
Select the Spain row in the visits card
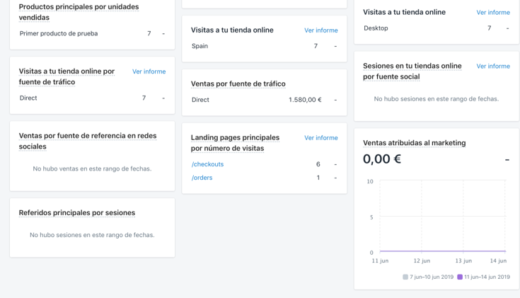coord(200,47)
